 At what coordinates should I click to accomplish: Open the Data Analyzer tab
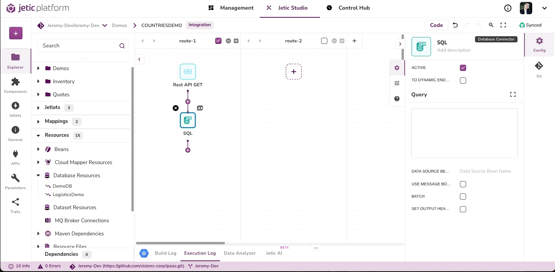coord(240,253)
